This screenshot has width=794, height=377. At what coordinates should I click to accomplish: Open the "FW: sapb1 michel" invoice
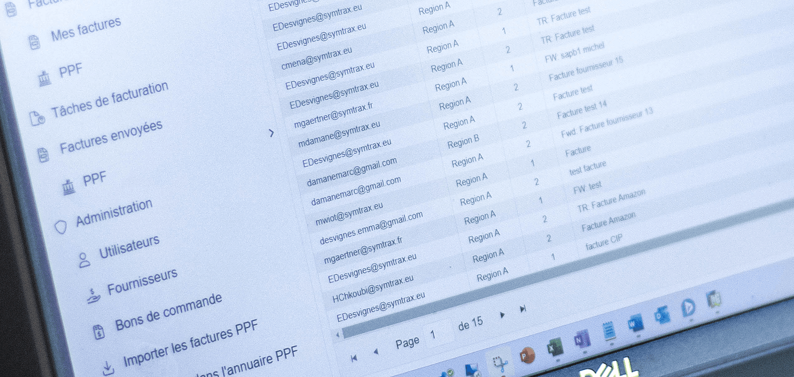click(575, 52)
